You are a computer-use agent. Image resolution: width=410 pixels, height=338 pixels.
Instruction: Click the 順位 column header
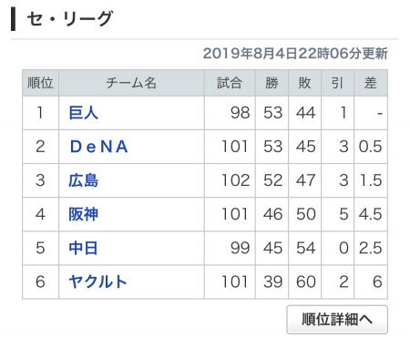40,83
